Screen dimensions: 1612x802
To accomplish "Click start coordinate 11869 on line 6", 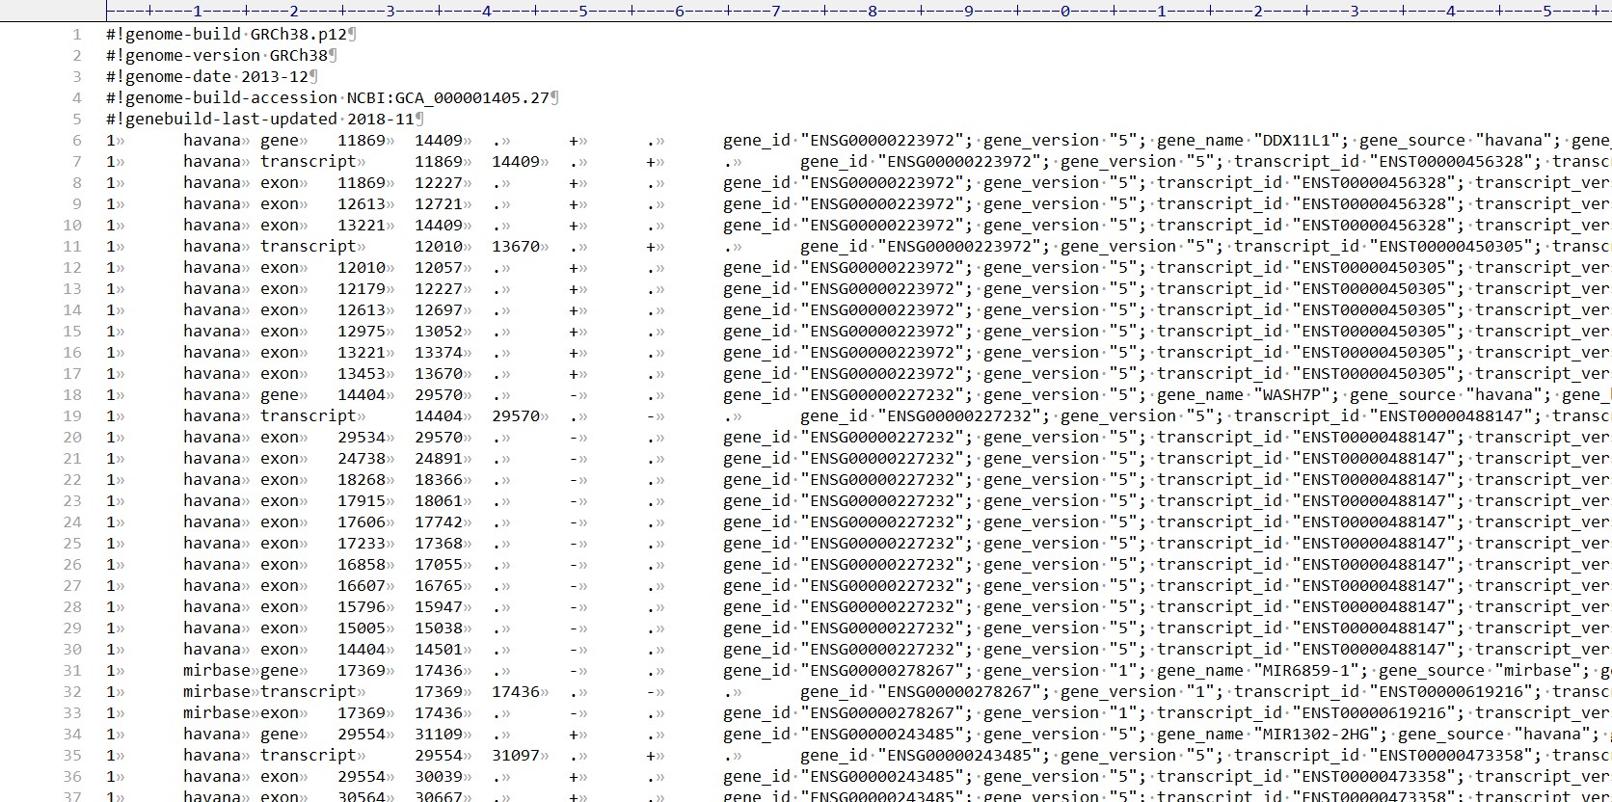I will point(361,141).
